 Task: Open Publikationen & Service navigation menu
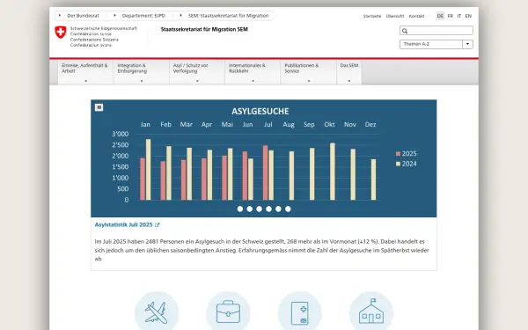tap(309, 72)
